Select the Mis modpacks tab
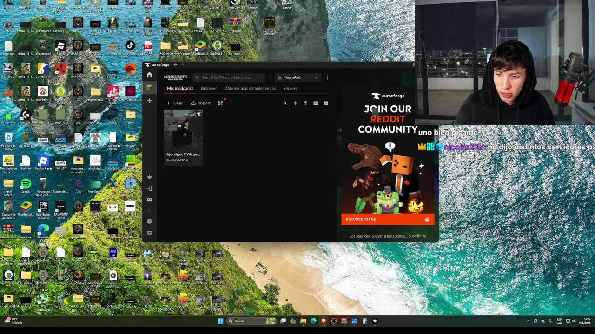The height and width of the screenshot is (334, 595). click(x=180, y=89)
